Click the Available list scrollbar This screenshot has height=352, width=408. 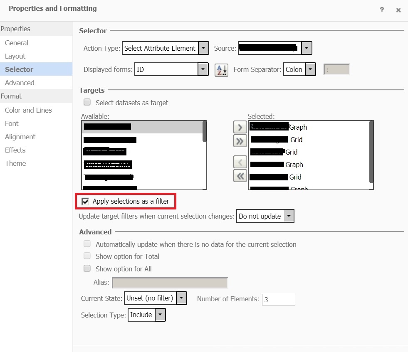pyautogui.click(x=205, y=132)
